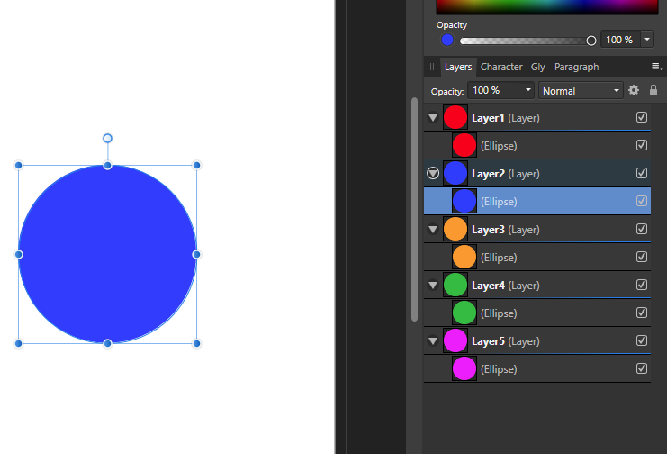Viewport: 667px width, 454px height.
Task: Click the red Ellipse thumbnail under Layer1
Action: tap(464, 145)
